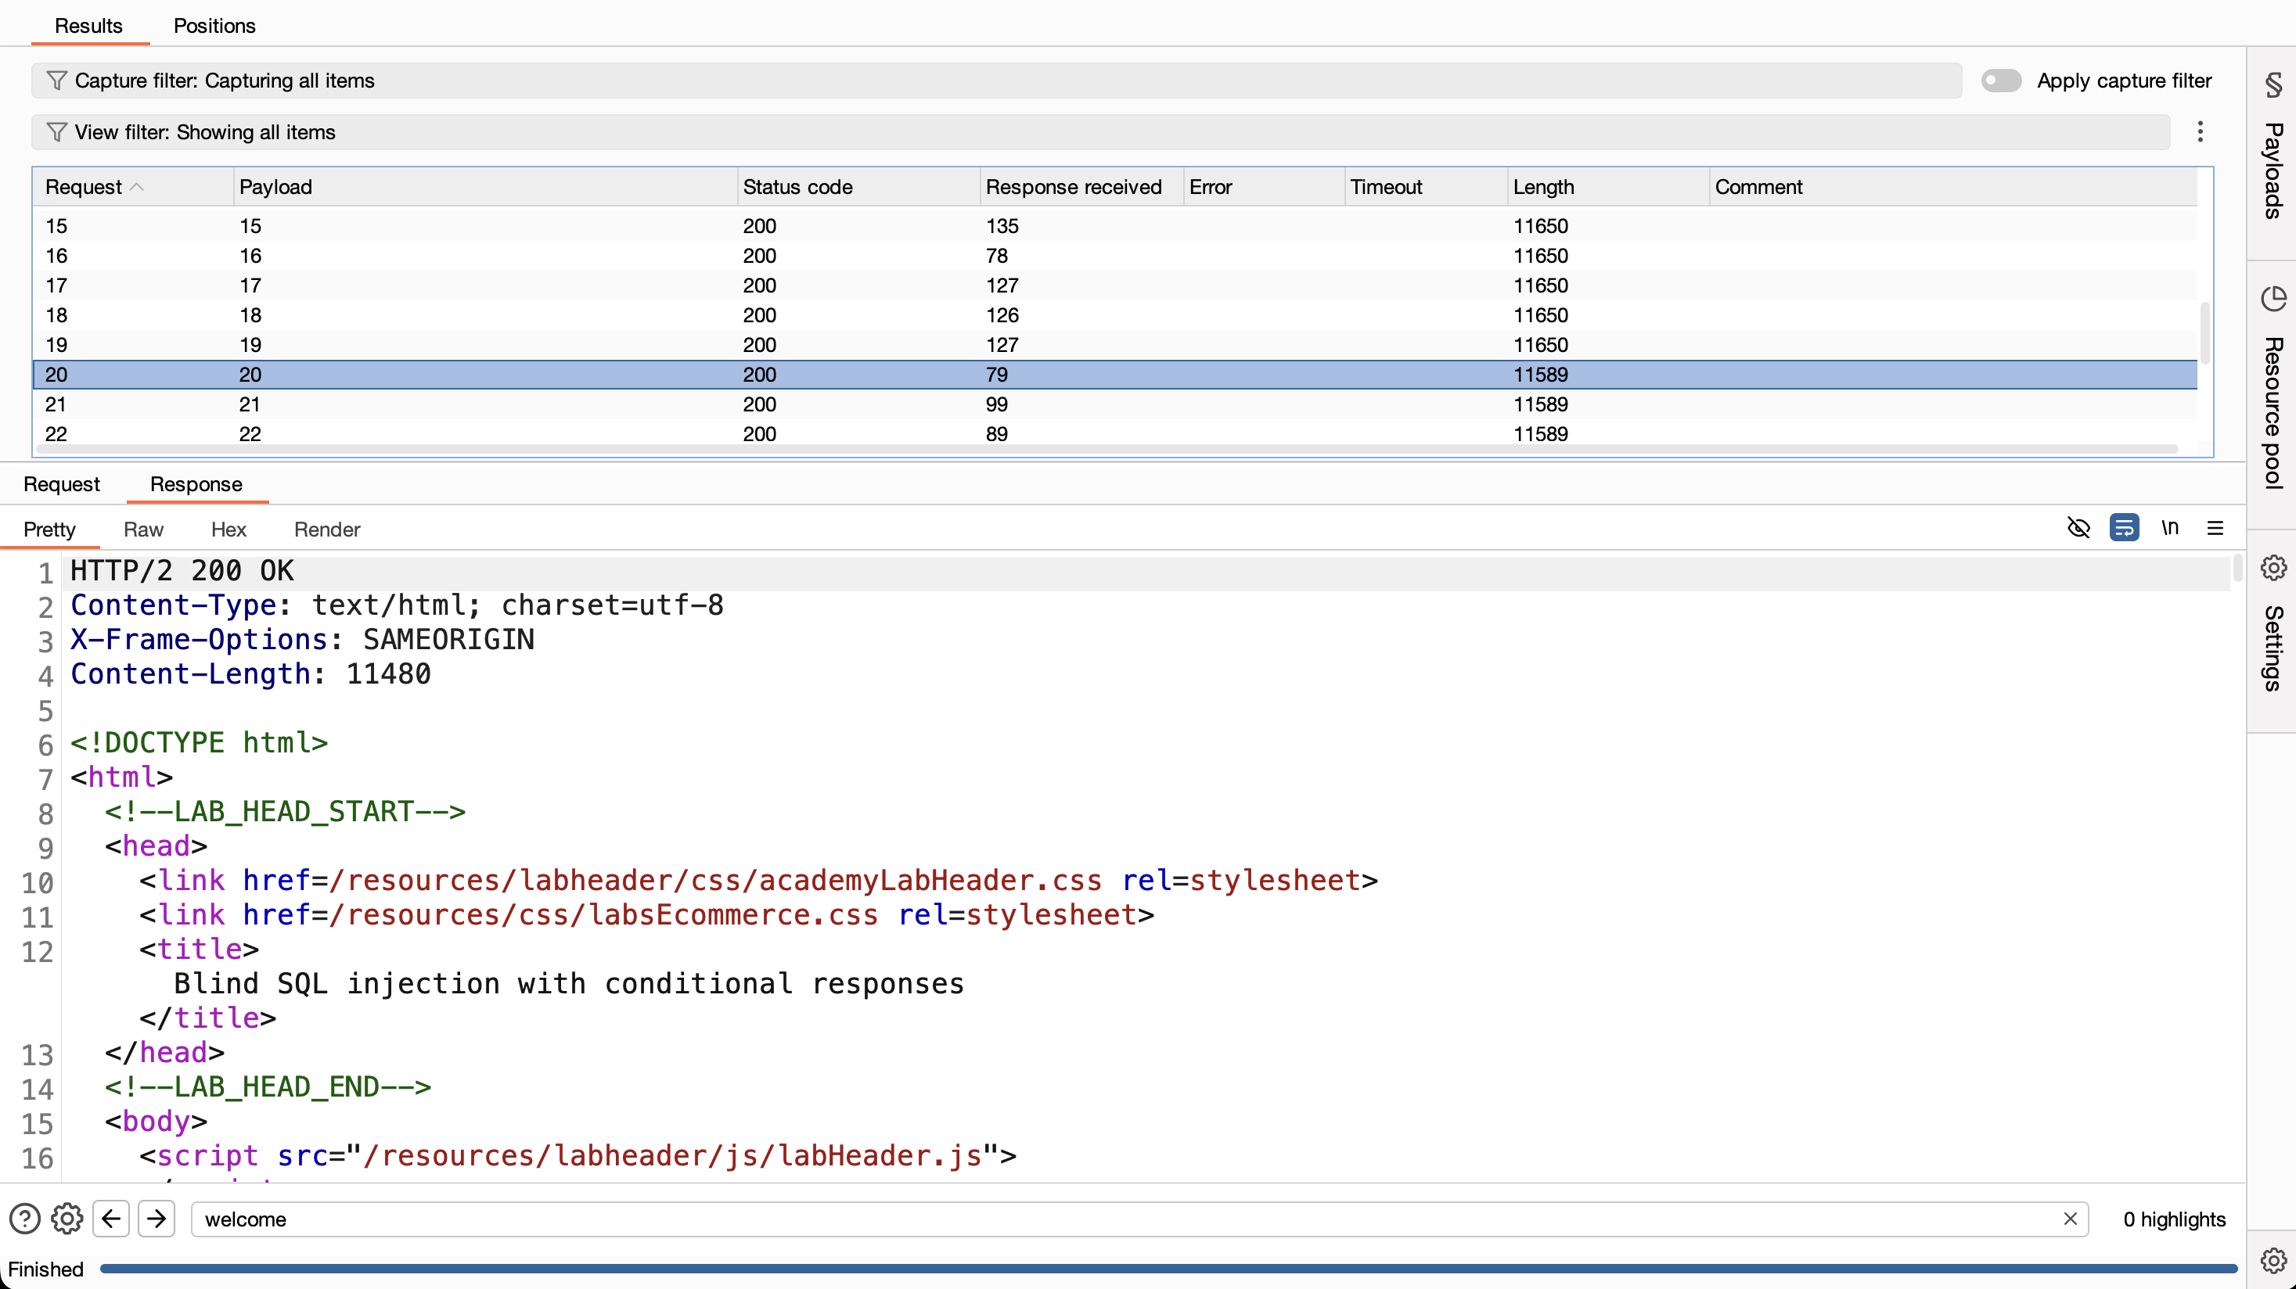Click the welcome search input field
Viewport: 2296px width, 1289px height.
pyautogui.click(x=1139, y=1219)
